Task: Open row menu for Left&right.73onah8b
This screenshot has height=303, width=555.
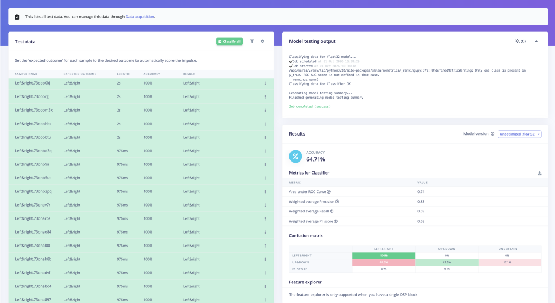Action: coord(265,259)
